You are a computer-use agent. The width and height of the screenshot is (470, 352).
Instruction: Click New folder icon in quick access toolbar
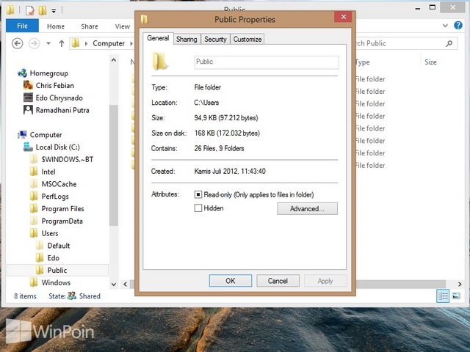[x=43, y=10]
